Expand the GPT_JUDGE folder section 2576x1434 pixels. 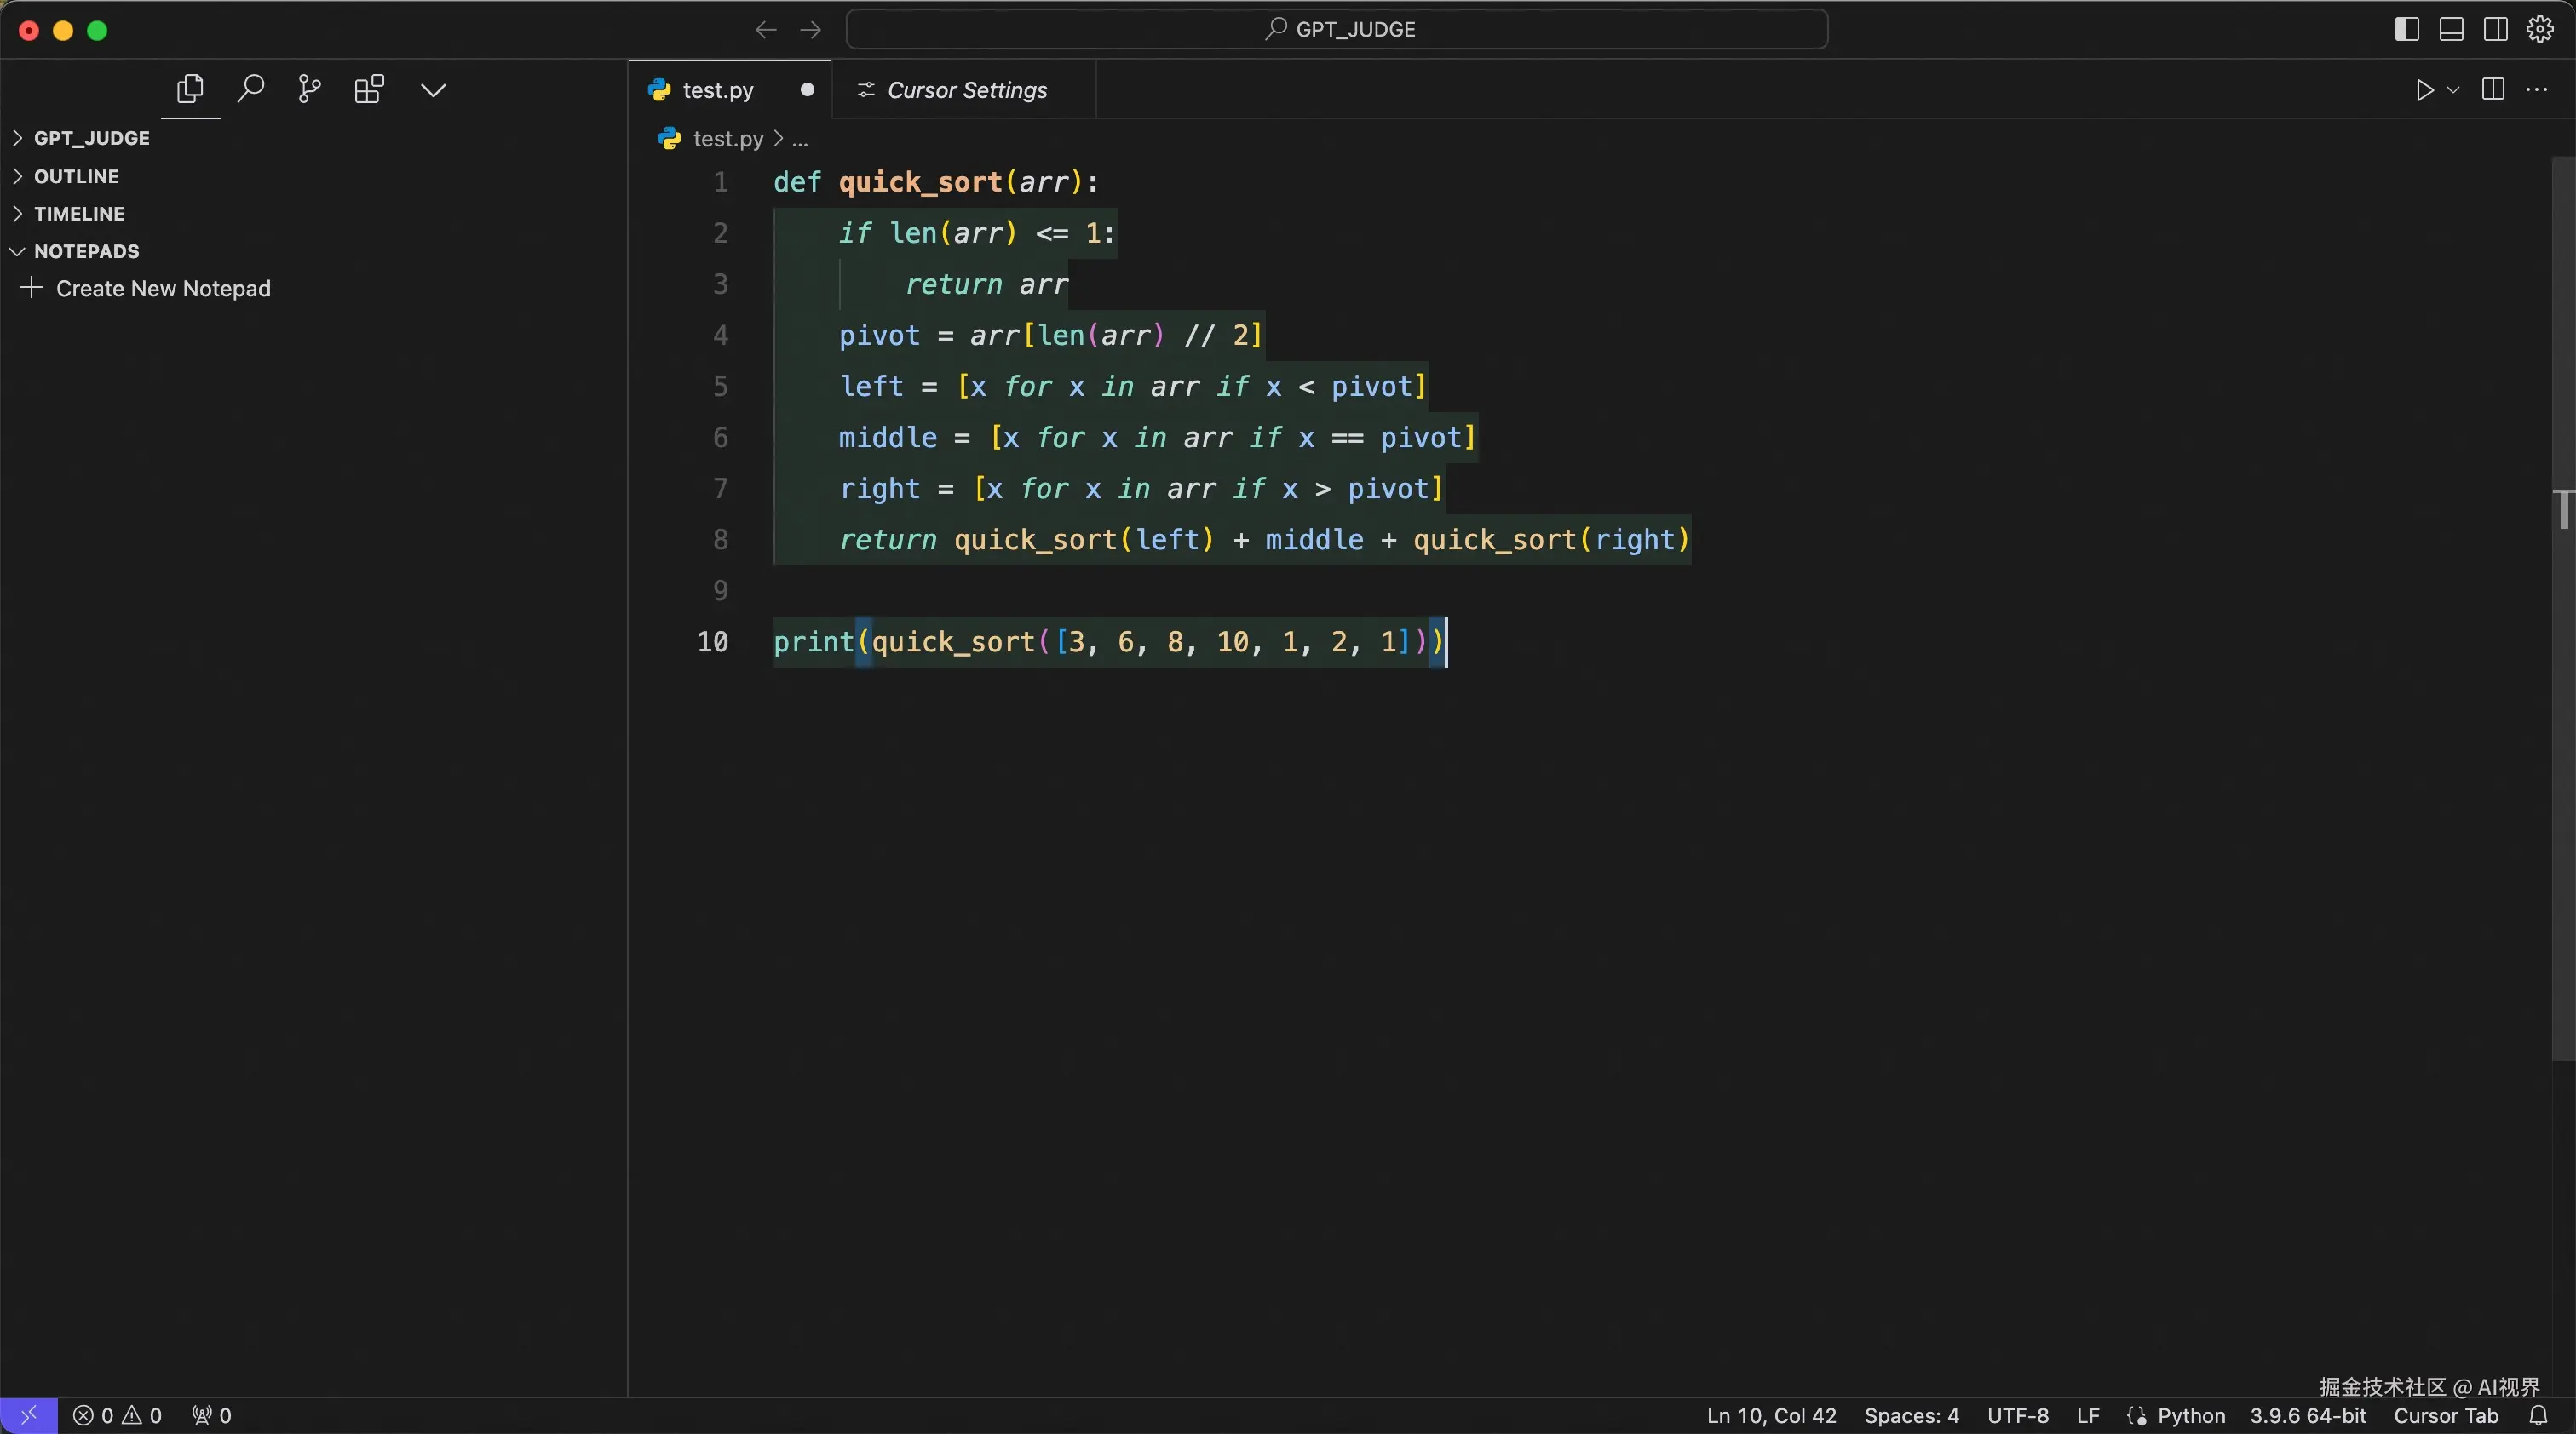(91, 138)
